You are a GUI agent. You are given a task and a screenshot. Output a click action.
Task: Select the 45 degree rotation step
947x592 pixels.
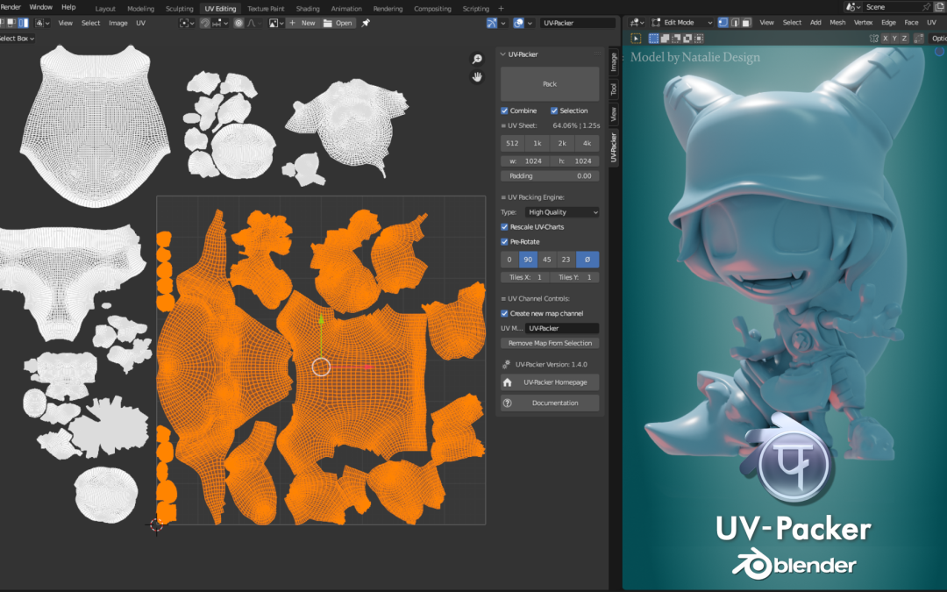point(546,260)
